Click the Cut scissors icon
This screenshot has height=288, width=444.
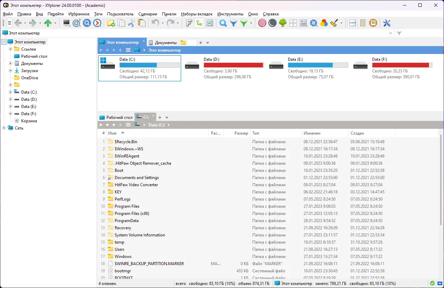(x=131, y=23)
